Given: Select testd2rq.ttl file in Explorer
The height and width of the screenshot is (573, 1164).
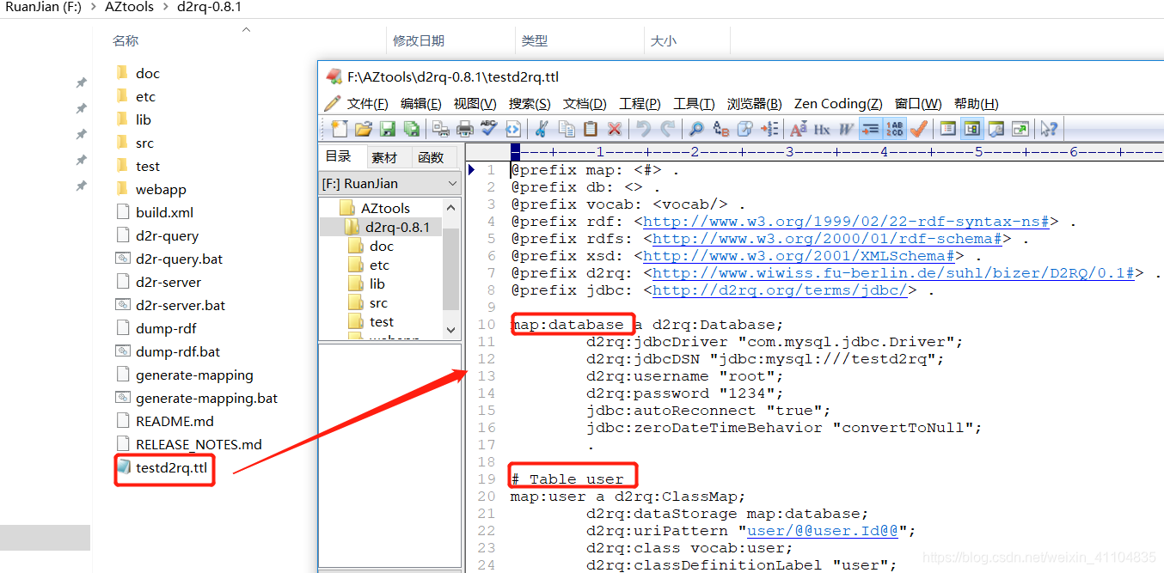Looking at the screenshot, I should tap(171, 468).
